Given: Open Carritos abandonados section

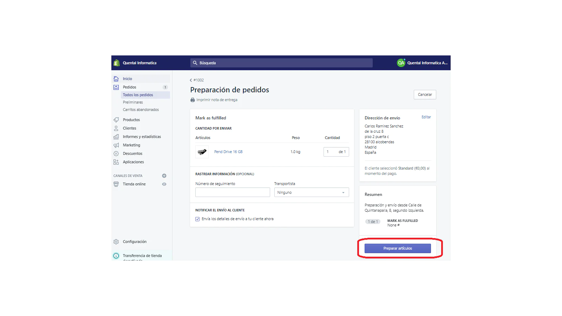Looking at the screenshot, I should point(140,110).
